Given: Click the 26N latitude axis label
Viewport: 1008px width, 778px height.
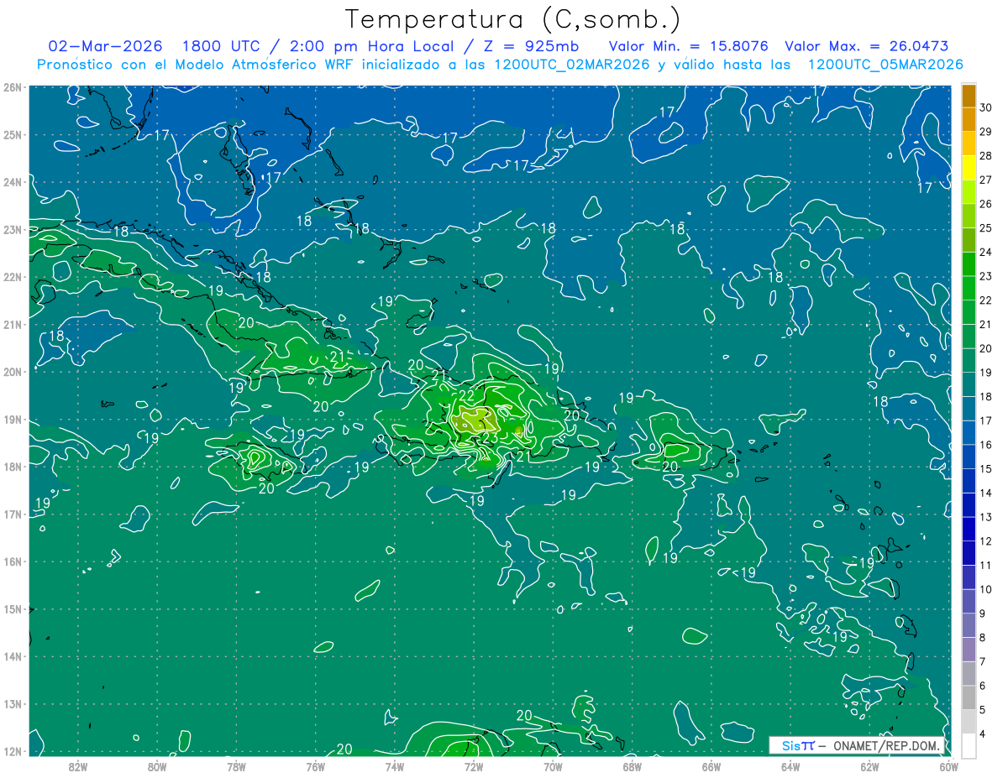Looking at the screenshot, I should 13,86.
